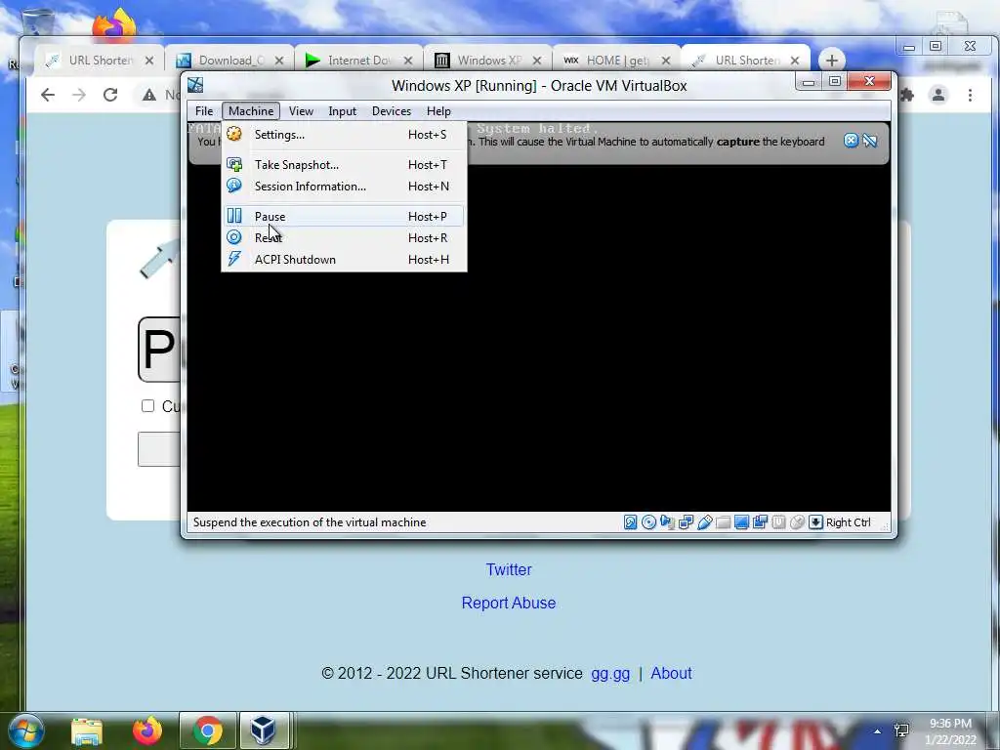This screenshot has height=750, width=1000.
Task: Click the don't show notification again icon
Action: click(870, 141)
